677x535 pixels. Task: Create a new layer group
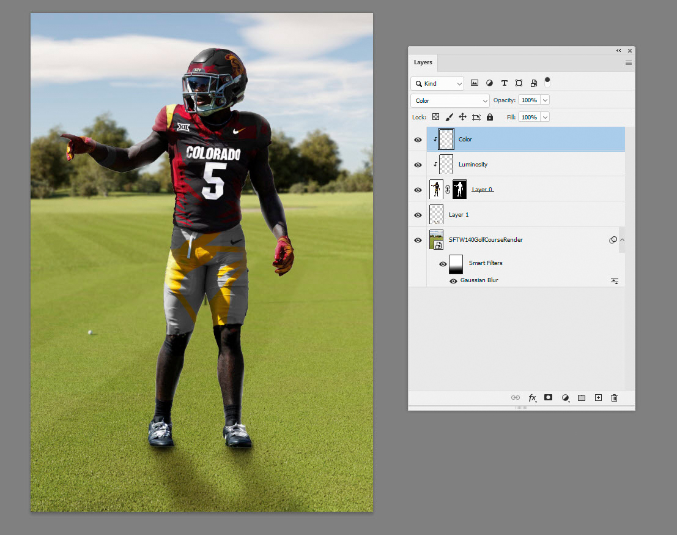point(582,397)
